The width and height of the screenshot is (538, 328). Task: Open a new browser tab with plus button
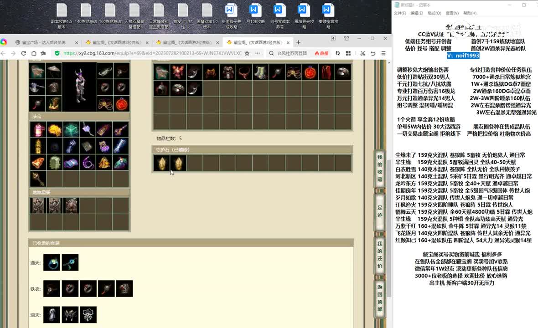coord(298,42)
